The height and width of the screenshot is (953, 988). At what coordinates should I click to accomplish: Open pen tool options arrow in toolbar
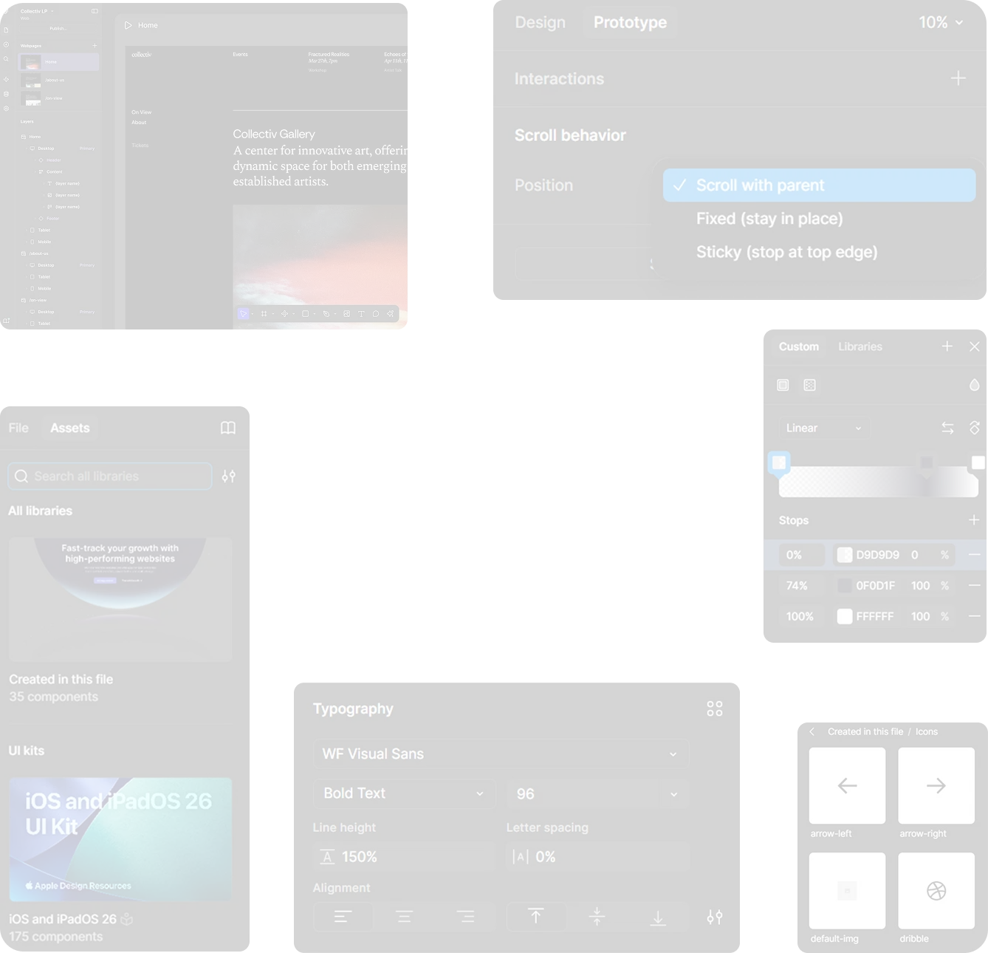[335, 314]
